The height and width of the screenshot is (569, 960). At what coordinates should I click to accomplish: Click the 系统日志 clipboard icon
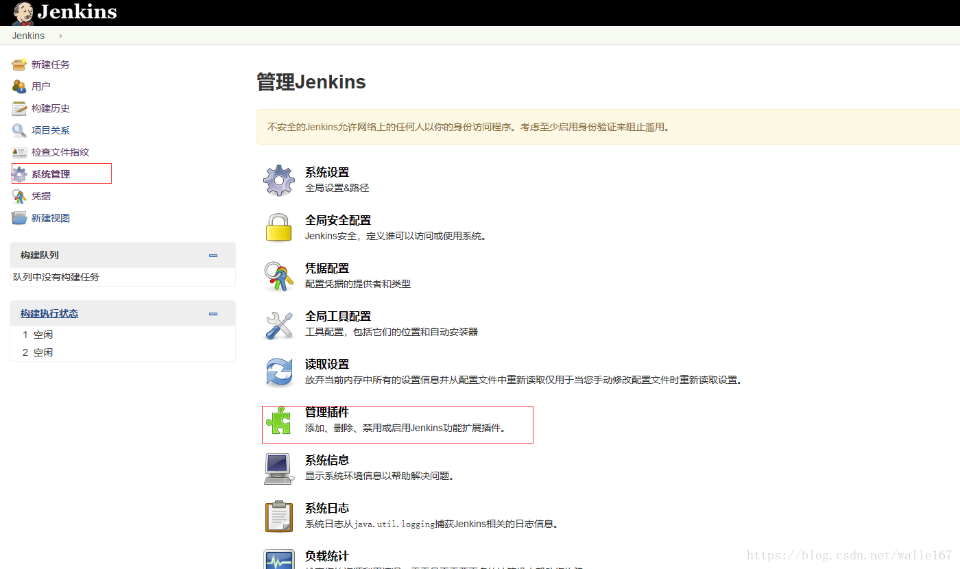[x=279, y=517]
